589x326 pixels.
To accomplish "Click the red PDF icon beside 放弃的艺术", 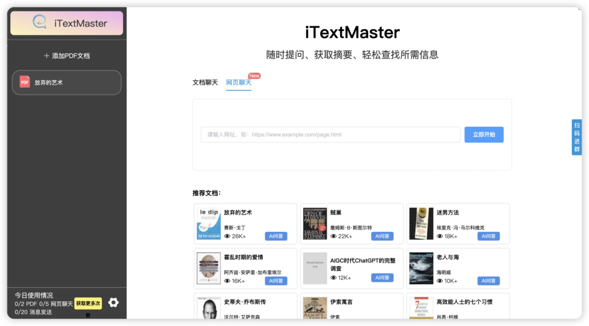I will tap(25, 82).
